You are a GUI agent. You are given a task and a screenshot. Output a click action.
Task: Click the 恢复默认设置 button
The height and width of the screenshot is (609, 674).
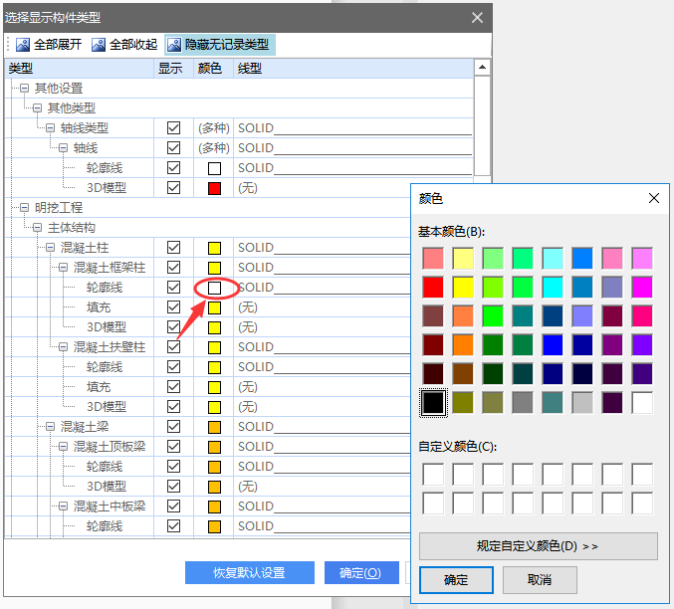249,573
